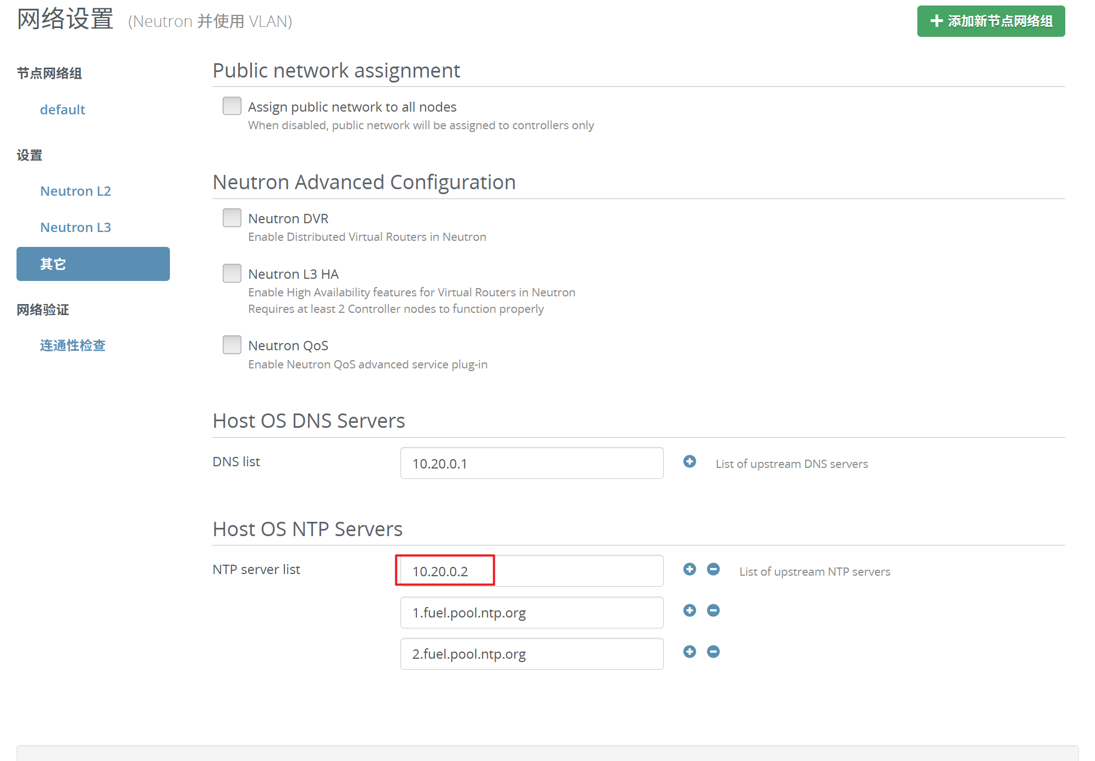Screen dimensions: 1095x761
Task: Click plus icon next to DNS list
Action: pyautogui.click(x=690, y=461)
